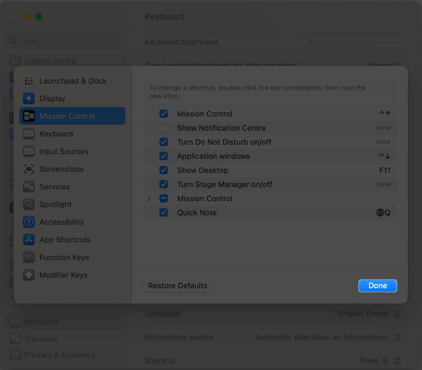This screenshot has width=422, height=370.
Task: Switch to the App Shortcuts category
Action: point(72,239)
